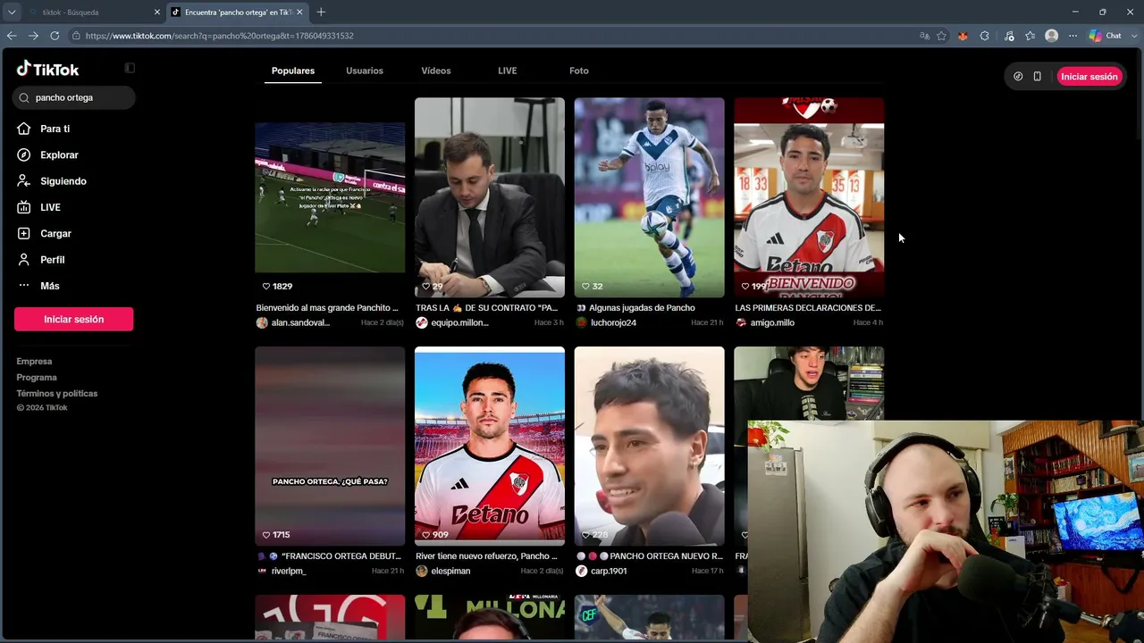Click the pink Iniciar sesión sidebar button
This screenshot has width=1144, height=643.
tap(74, 319)
